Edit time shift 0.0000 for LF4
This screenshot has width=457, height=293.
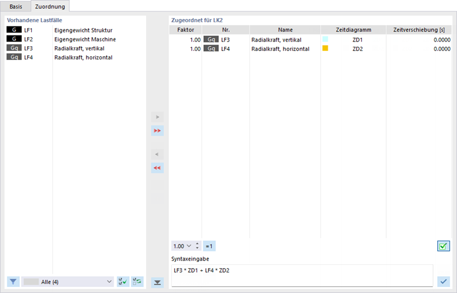pos(442,49)
